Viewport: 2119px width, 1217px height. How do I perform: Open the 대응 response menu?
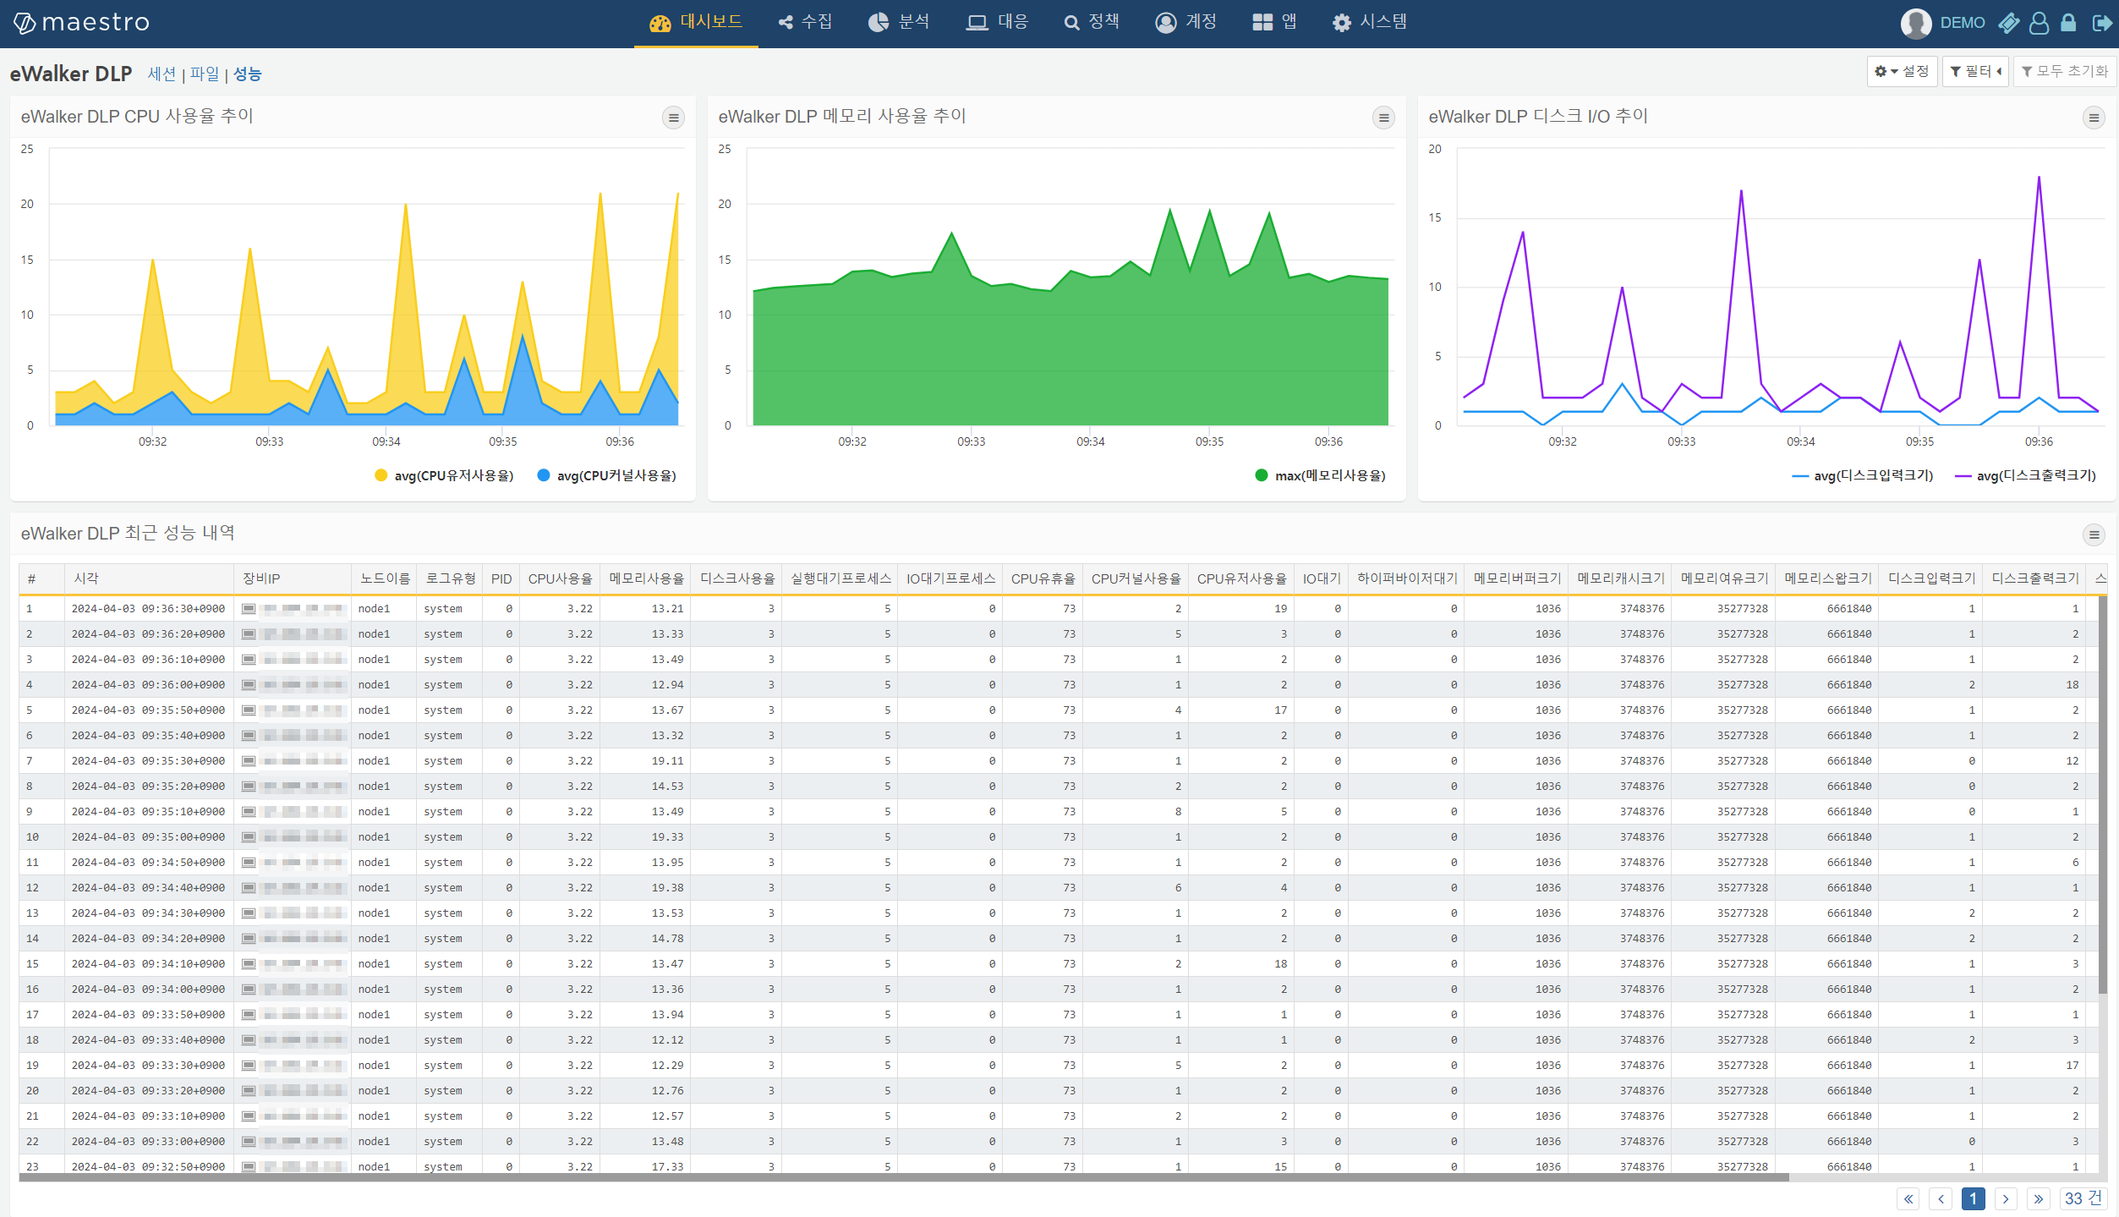tap(997, 22)
